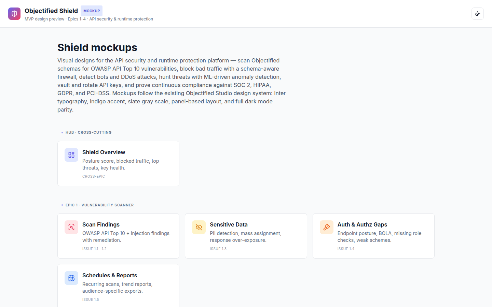Open the Sensitive Data mockup

(x=246, y=236)
